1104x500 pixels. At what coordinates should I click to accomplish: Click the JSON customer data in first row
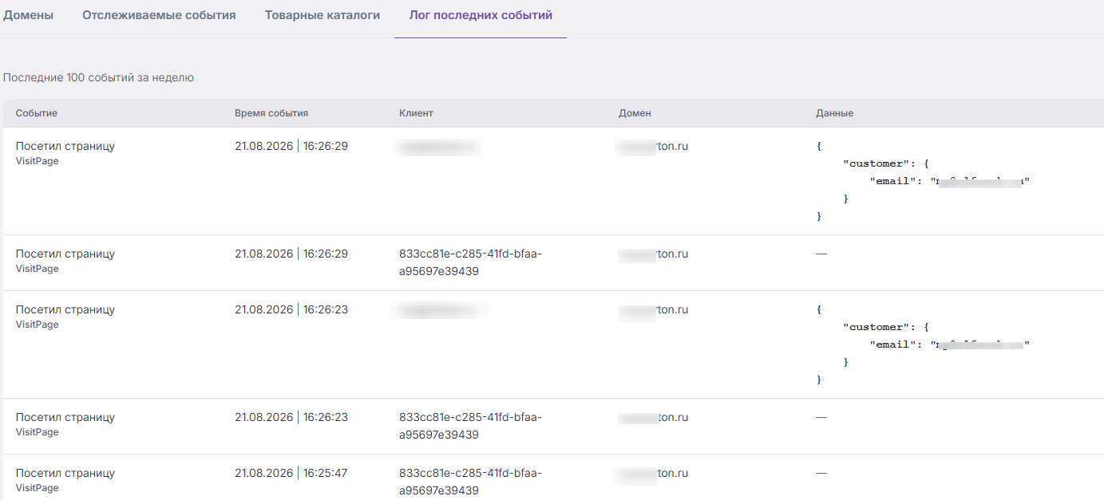pos(924,181)
